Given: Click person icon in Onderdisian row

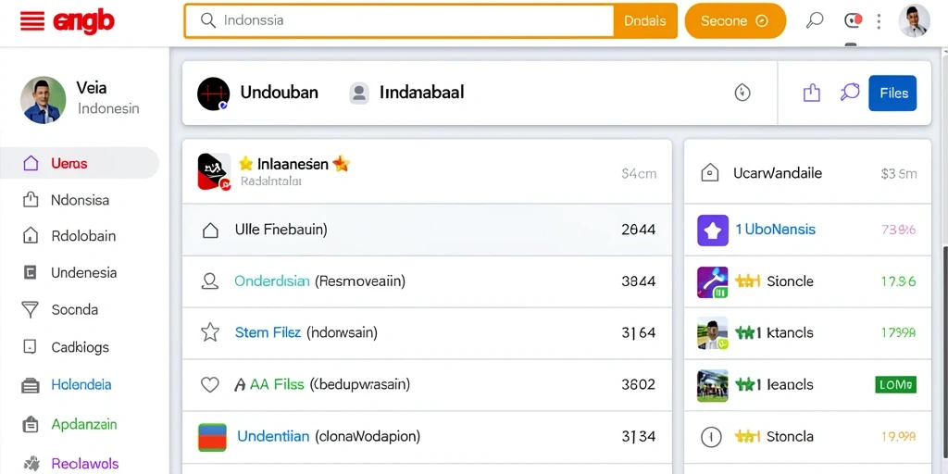Looking at the screenshot, I should pyautogui.click(x=210, y=281).
